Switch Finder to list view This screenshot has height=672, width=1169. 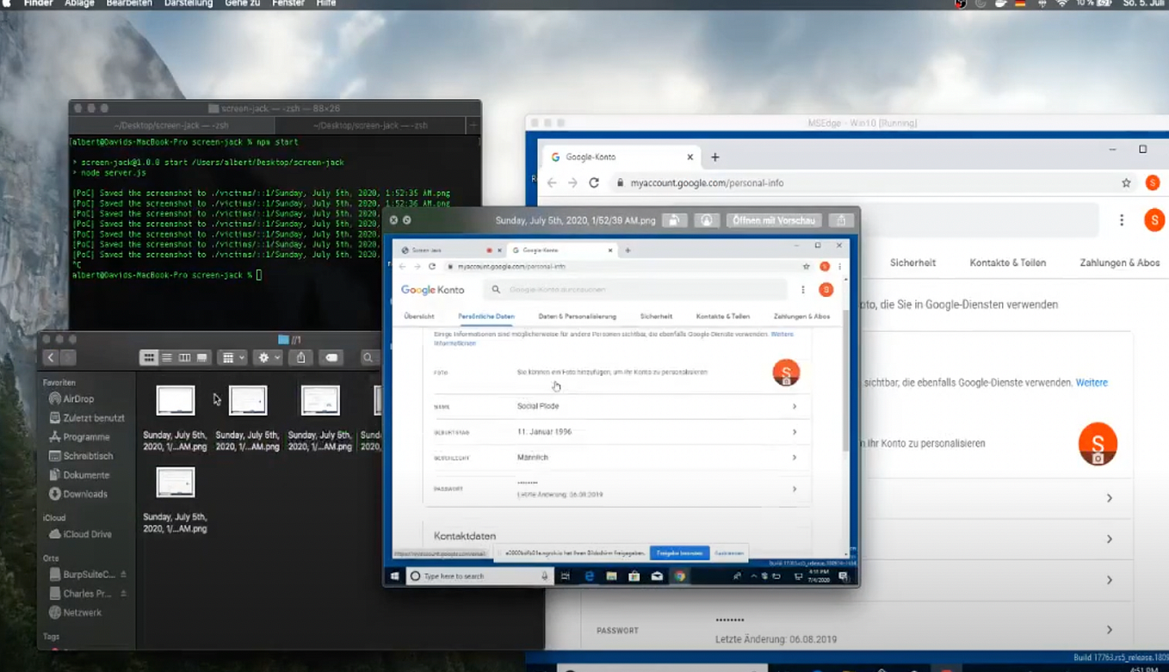click(167, 358)
